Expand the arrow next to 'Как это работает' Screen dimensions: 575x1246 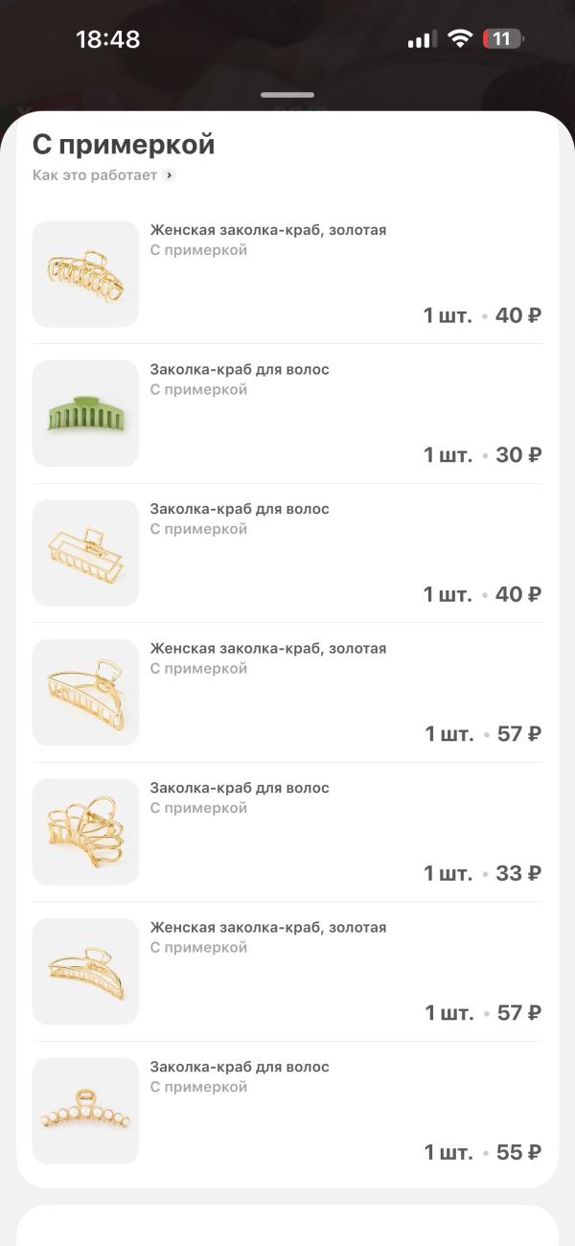tap(170, 175)
